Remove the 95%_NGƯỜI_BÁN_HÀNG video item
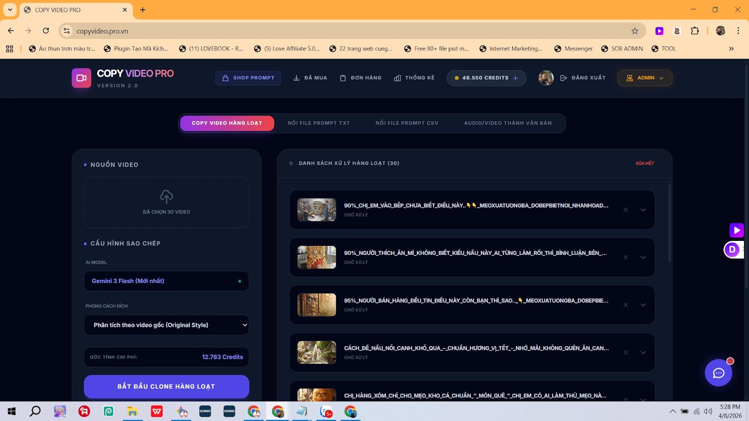This screenshot has width=749, height=421. pyautogui.click(x=625, y=305)
